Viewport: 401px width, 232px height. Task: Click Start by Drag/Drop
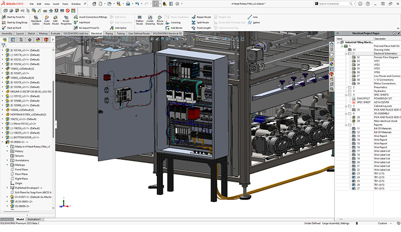15,22
